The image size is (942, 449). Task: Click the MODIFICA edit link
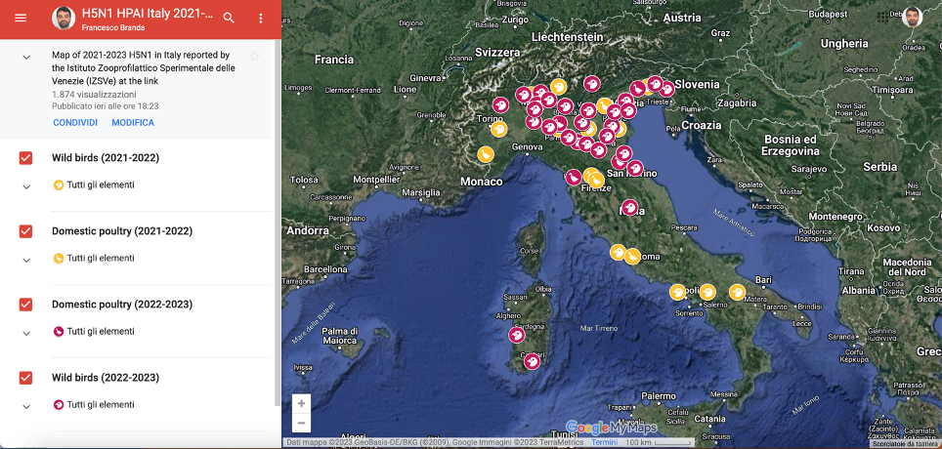point(133,123)
